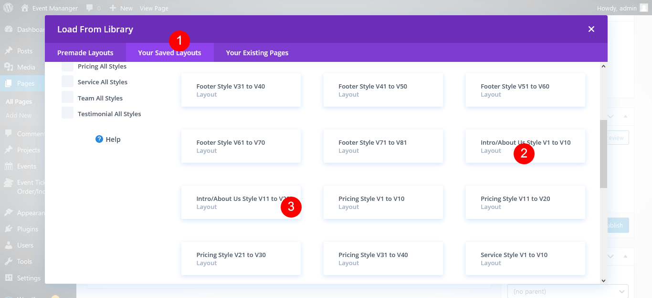Click the Event Tickets icon in sidebar

click(9, 183)
